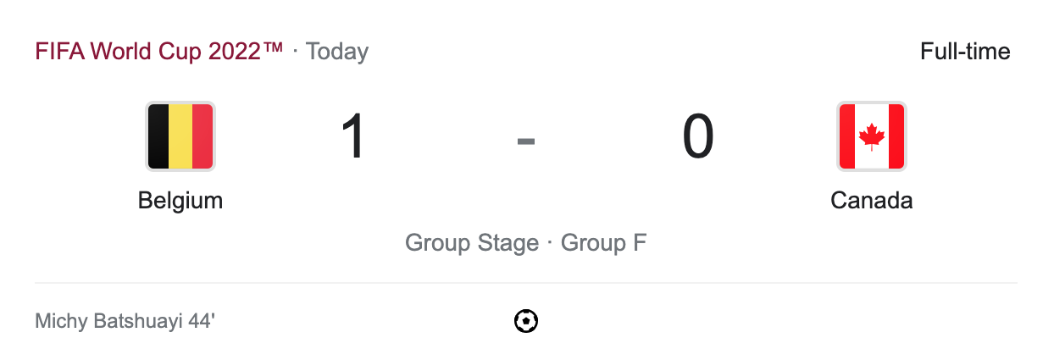This screenshot has width=1054, height=360.
Task: Select the Belgium team name
Action: [180, 201]
